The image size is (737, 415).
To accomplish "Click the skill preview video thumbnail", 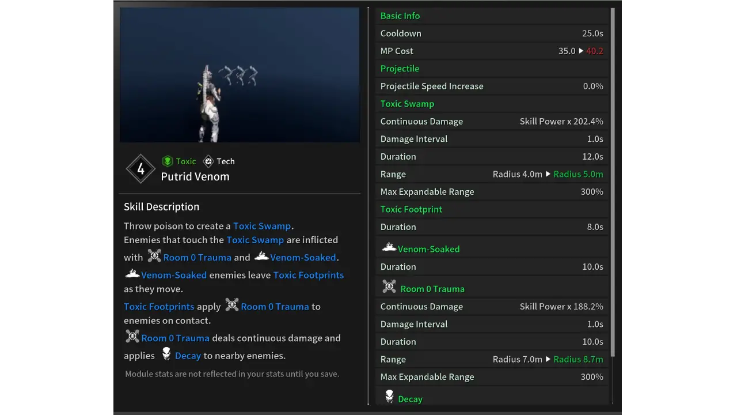I will [240, 75].
